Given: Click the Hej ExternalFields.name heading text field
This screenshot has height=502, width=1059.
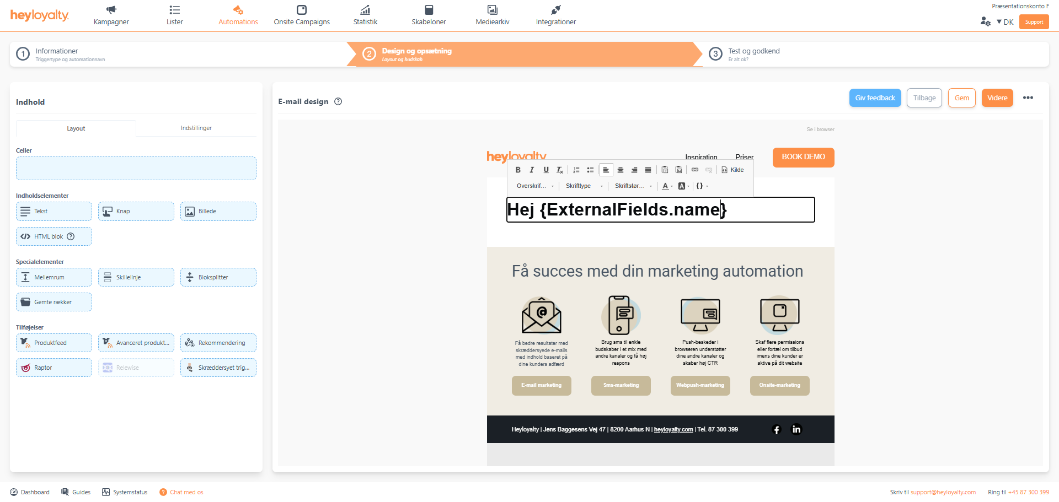Looking at the screenshot, I should (660, 210).
